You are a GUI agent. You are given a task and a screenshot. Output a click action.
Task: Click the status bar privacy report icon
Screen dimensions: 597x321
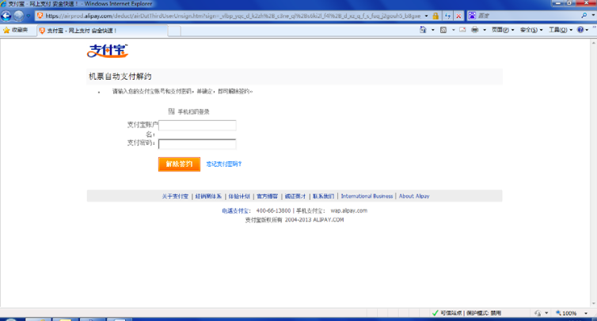click(x=538, y=313)
